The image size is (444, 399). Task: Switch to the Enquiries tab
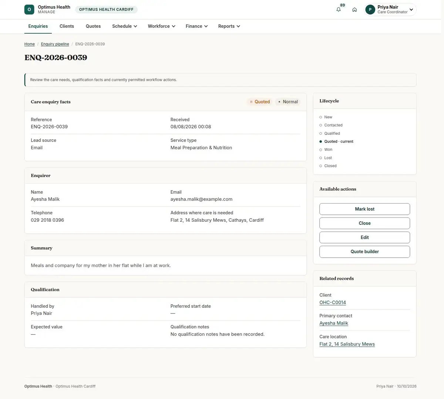point(38,26)
